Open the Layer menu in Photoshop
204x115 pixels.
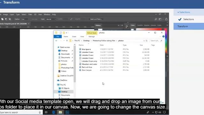coord(12,14)
